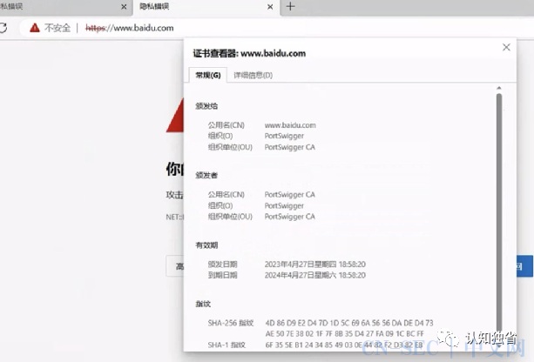Click the 颁发日期 label
This screenshot has height=362, width=534.
[222, 265]
